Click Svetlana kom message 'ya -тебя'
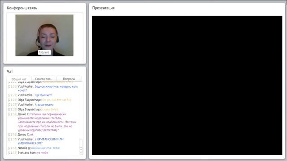 pyautogui.click(x=43, y=153)
